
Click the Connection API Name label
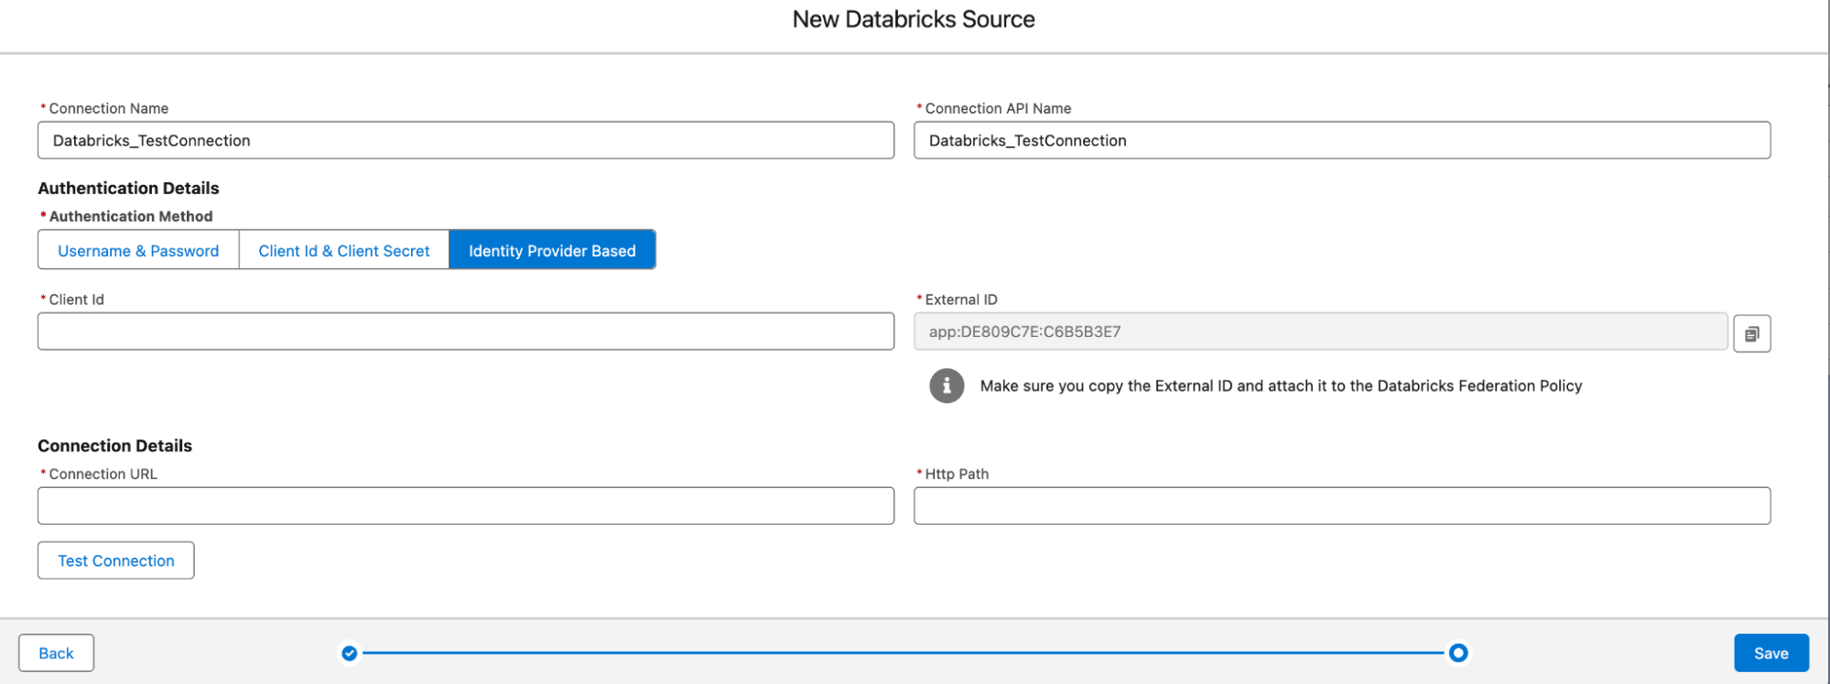click(x=998, y=108)
